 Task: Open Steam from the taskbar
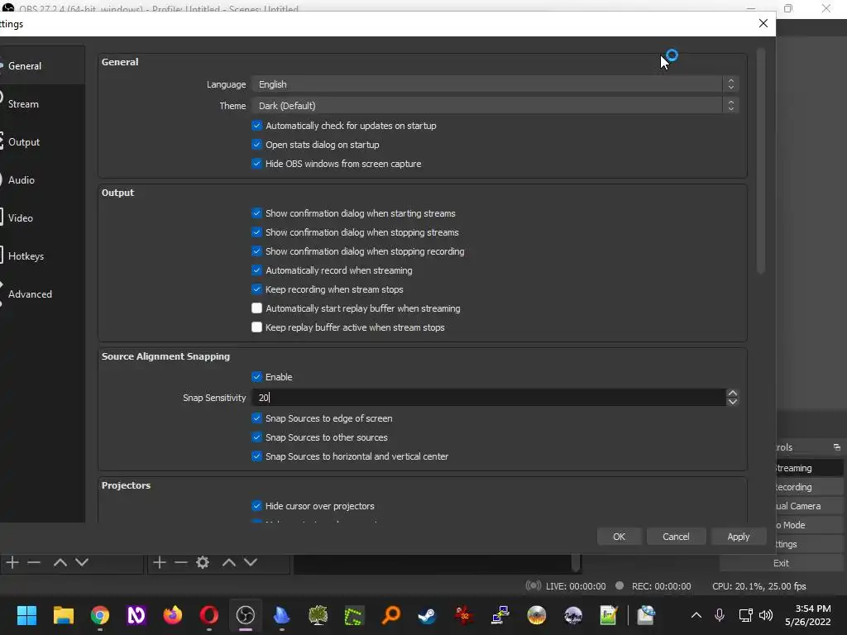428,615
